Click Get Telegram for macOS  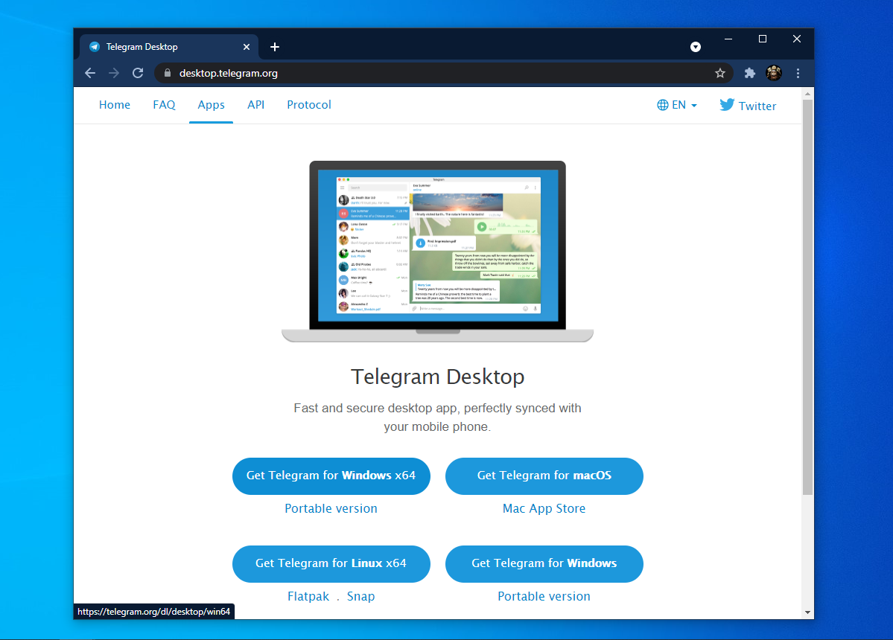pos(544,476)
